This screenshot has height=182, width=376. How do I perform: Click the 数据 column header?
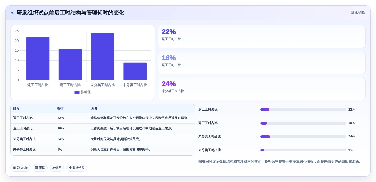pos(60,109)
